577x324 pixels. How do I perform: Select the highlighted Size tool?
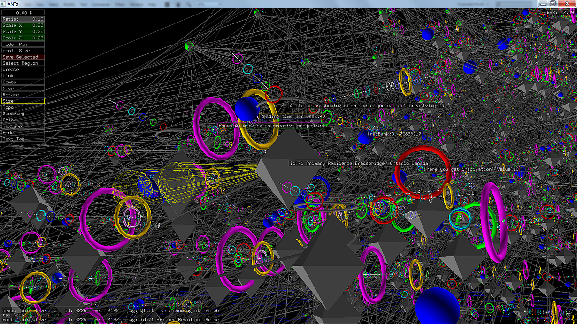(x=23, y=101)
